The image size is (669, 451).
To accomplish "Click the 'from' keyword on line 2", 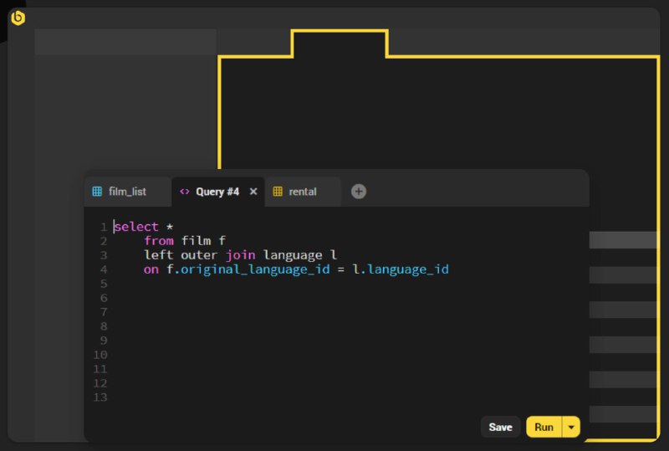I will 159,240.
